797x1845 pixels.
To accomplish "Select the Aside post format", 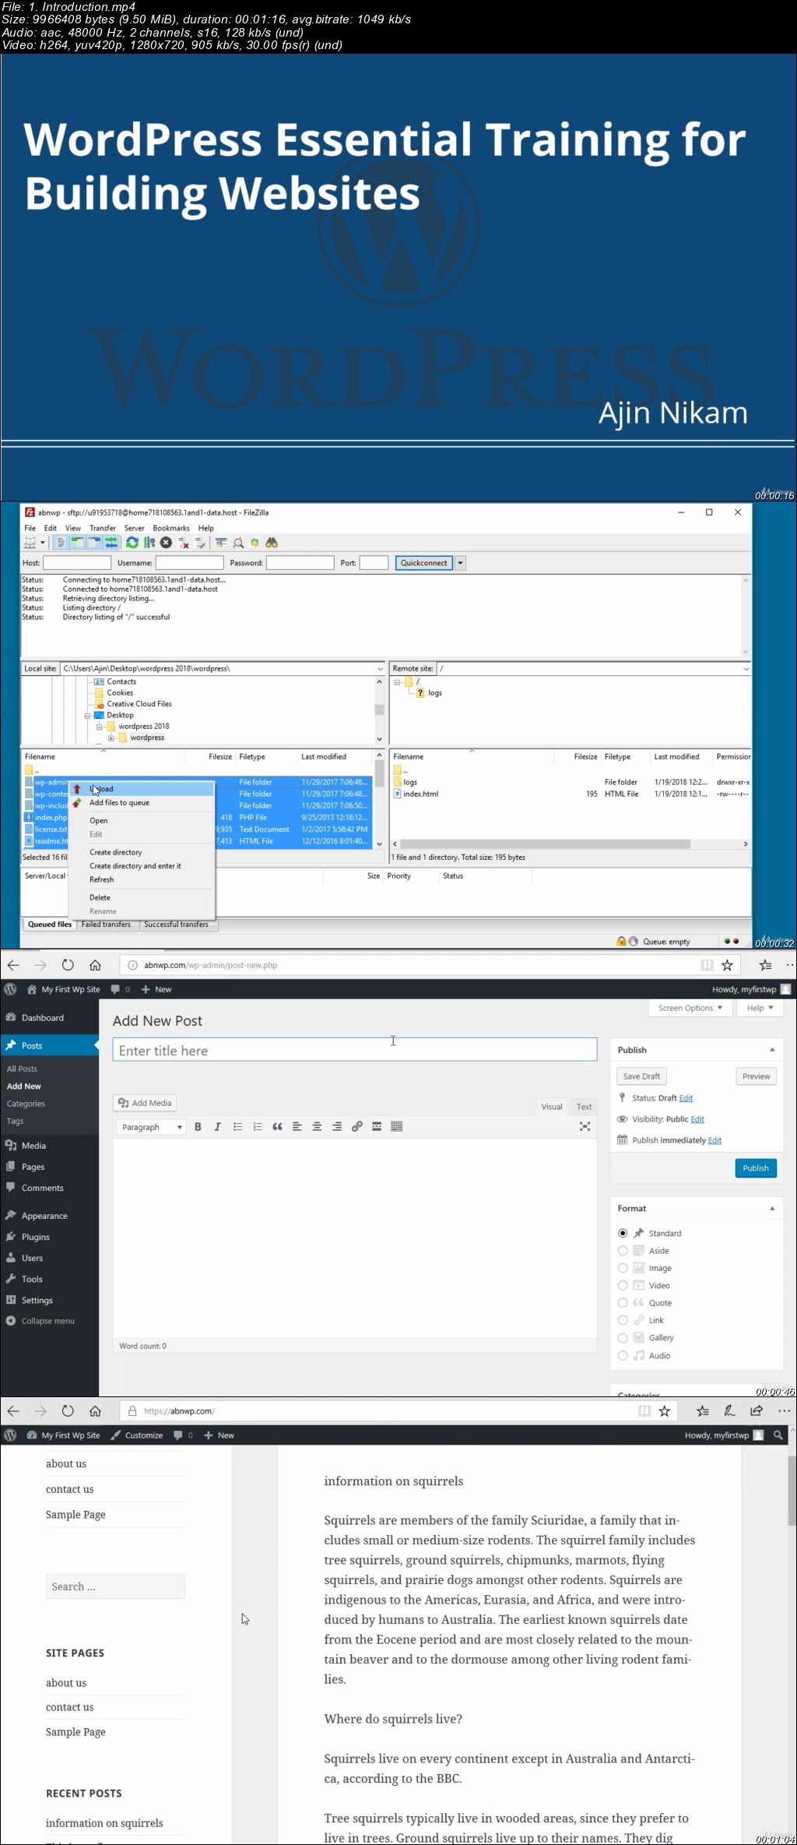I will (x=623, y=1251).
